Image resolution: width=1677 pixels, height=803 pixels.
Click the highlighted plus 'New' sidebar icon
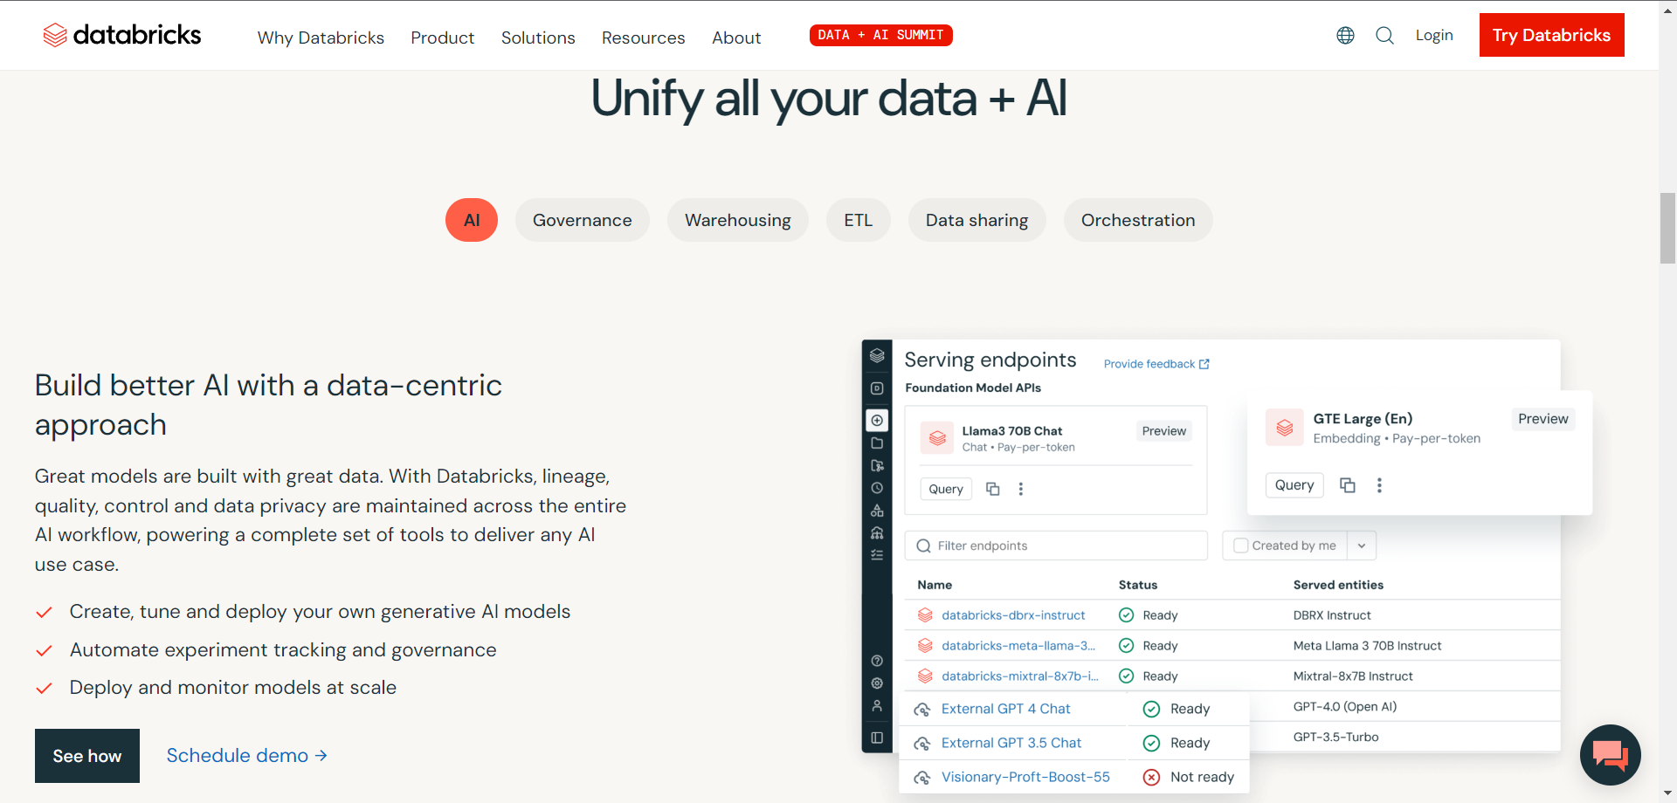coord(877,420)
